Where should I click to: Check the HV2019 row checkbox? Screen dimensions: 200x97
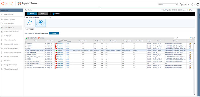[x=26, y=44]
